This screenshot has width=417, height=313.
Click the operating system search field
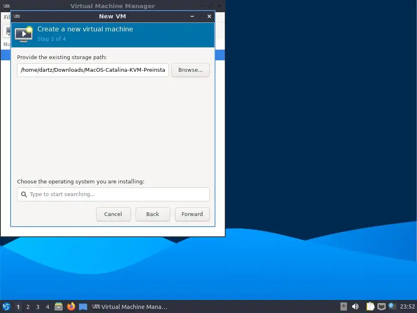point(113,194)
